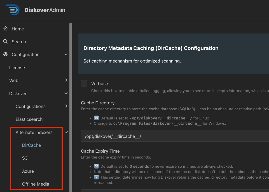Viewport: 269px width, 192px height.
Task: Open the S3 alternate indexer page
Action: (x=25, y=158)
